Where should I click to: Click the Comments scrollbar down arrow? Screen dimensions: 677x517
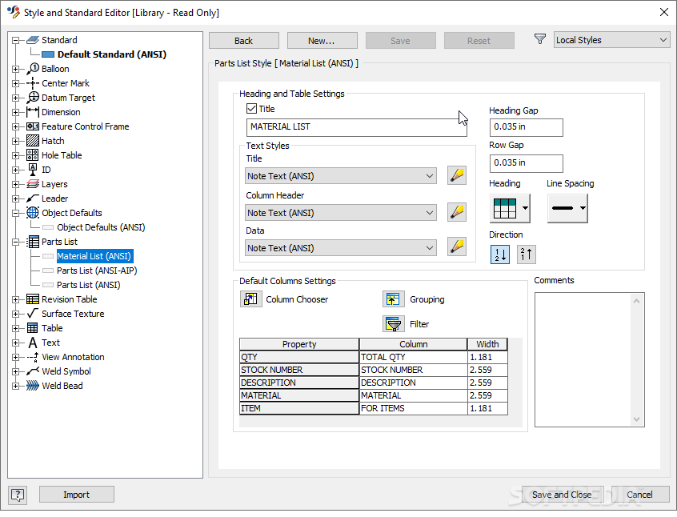click(x=636, y=419)
